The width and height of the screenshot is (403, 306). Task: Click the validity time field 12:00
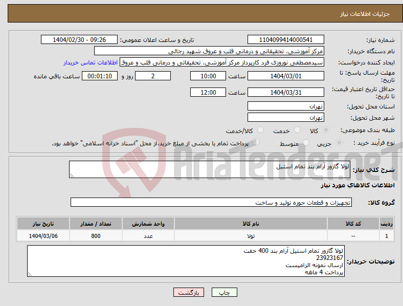208,92
